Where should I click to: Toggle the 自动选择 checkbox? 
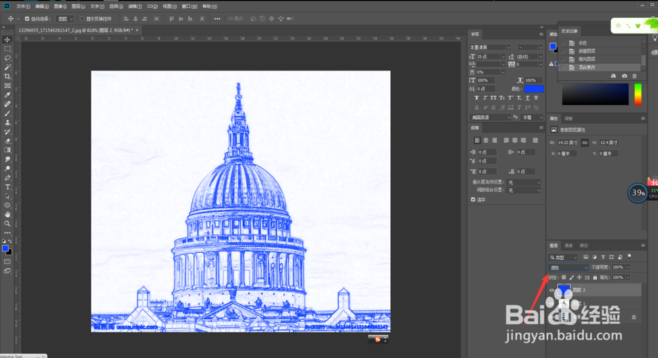[27, 19]
